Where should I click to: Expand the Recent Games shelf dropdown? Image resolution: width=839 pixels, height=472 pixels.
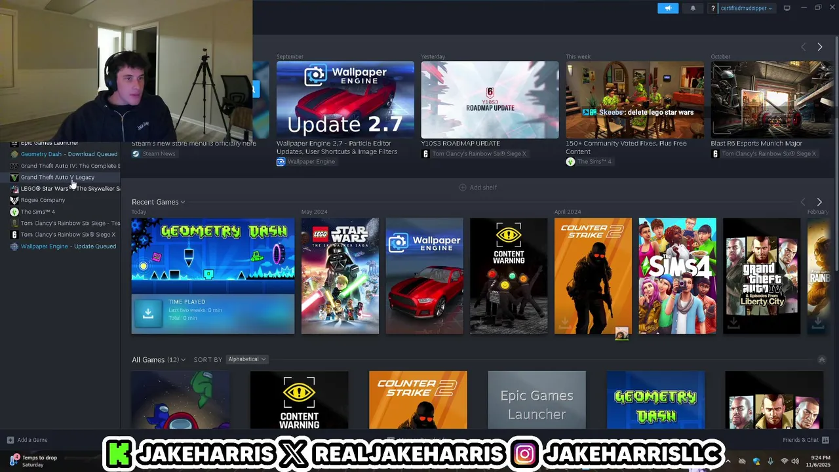158,202
